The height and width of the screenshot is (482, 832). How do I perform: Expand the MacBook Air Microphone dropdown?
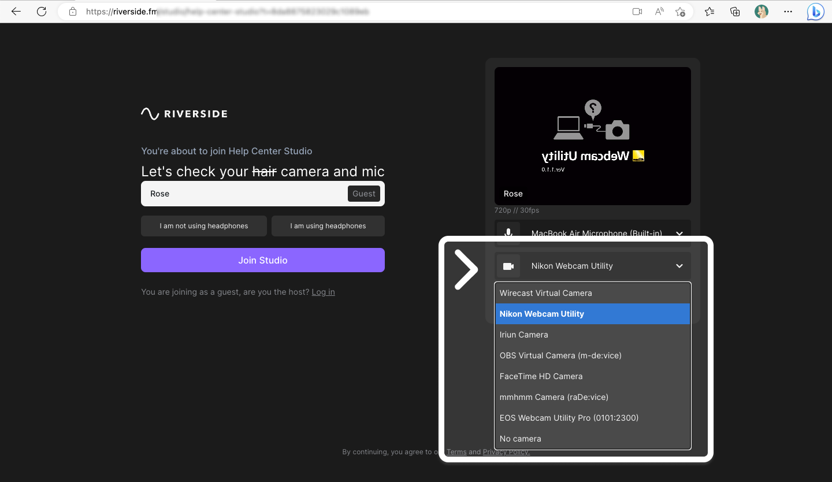(679, 233)
